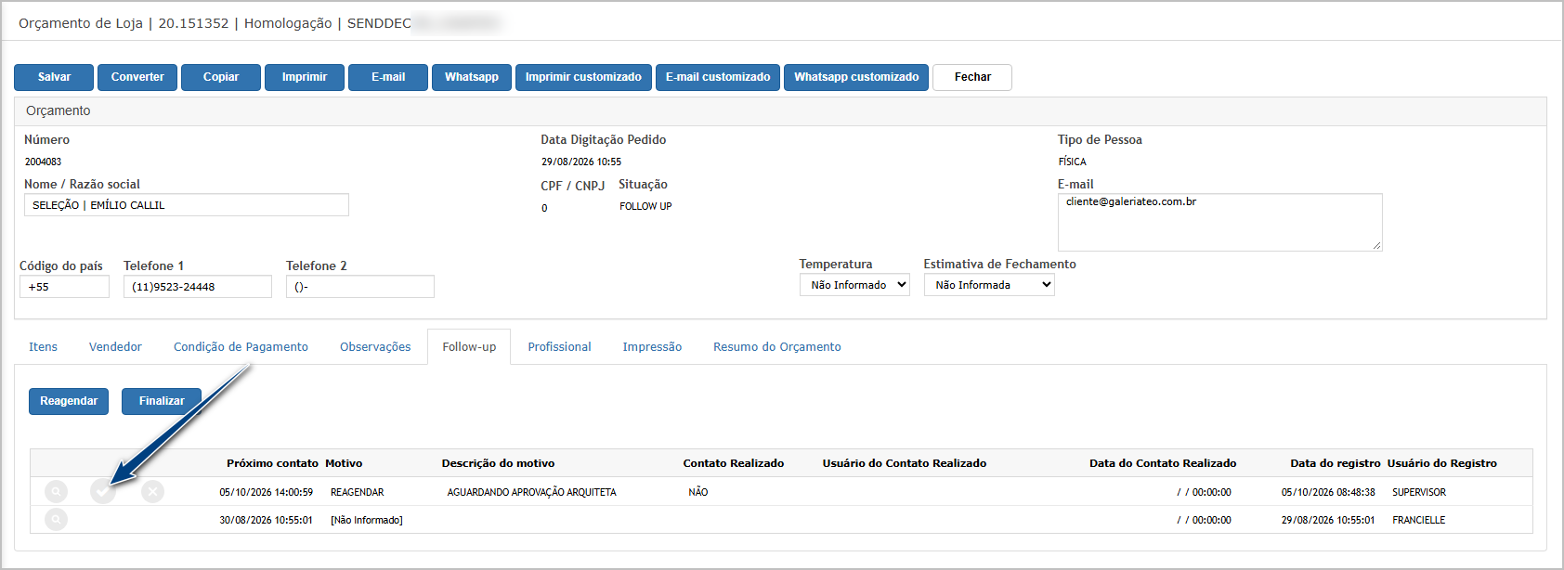Screen dimensions: 1564x570
Task: Open the magnifier icon on the FRANCIELLE row
Action: [56, 520]
